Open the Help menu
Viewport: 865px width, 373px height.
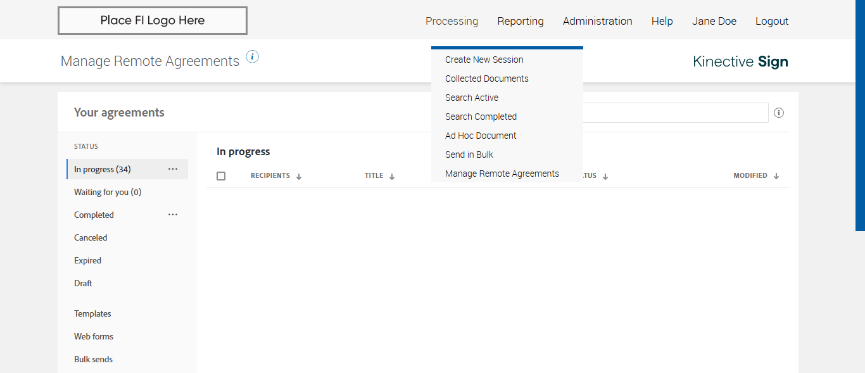pos(662,21)
